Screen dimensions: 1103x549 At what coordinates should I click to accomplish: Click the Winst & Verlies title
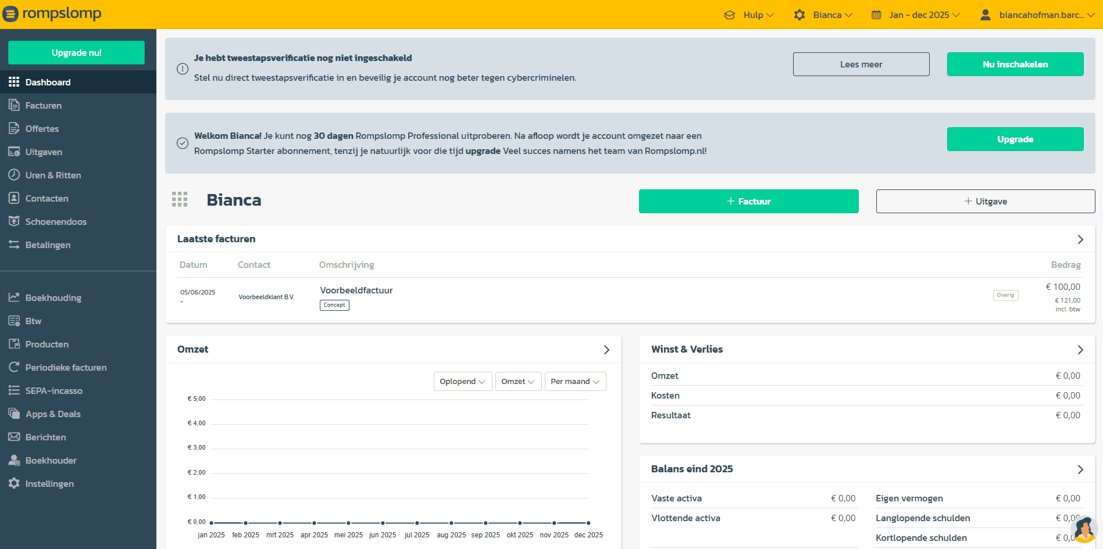pyautogui.click(x=687, y=349)
